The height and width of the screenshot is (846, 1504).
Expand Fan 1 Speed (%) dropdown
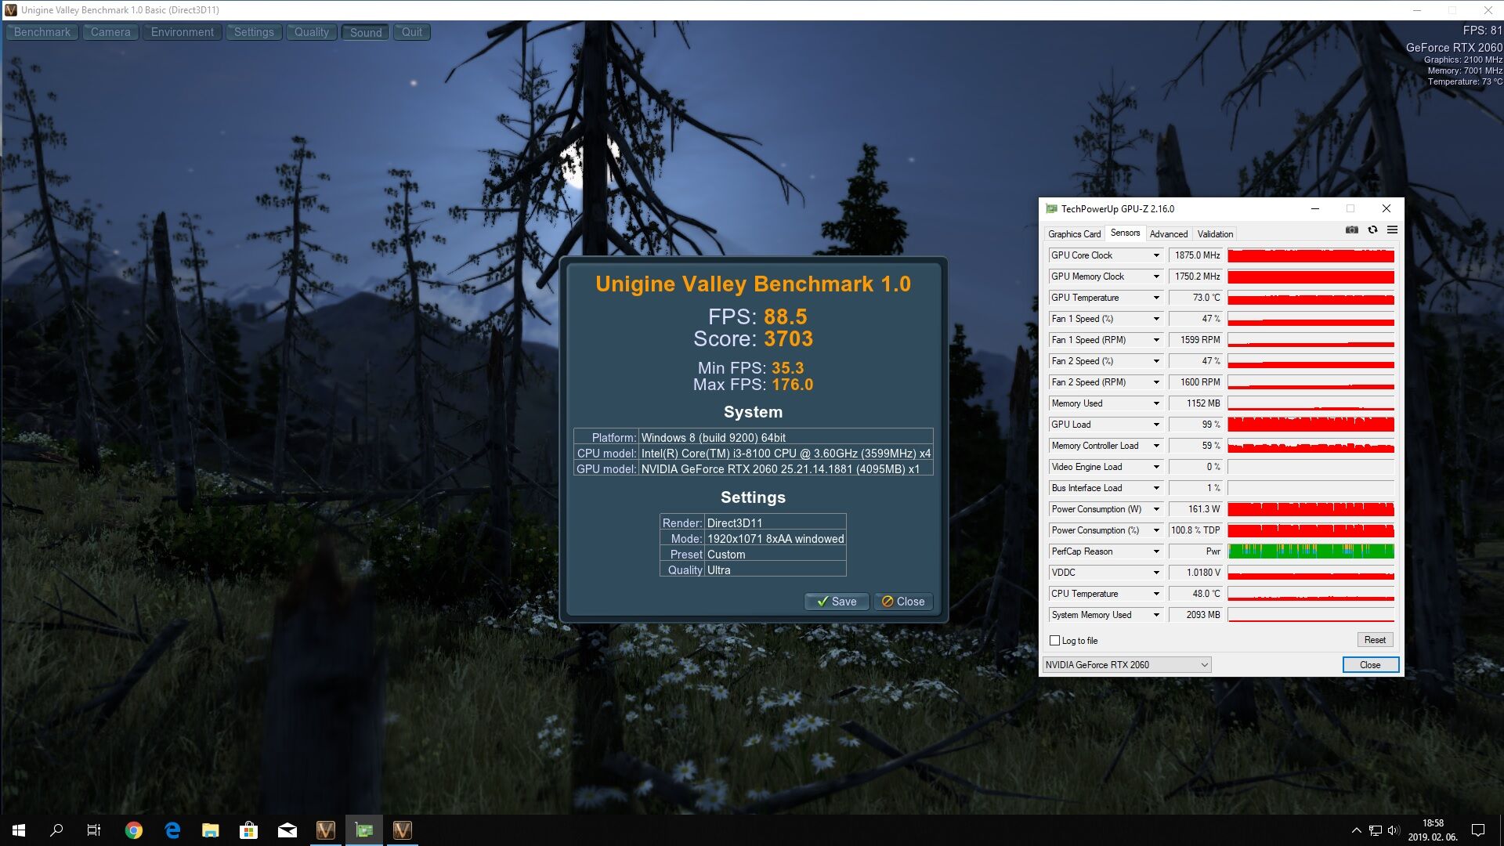click(1156, 319)
